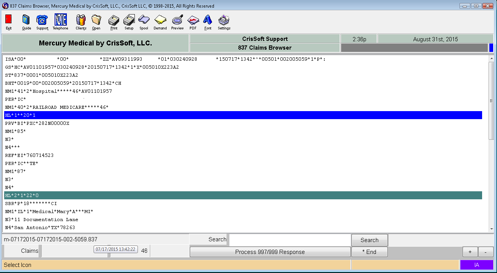Viewport: 497px width, 273px height.
Task: Select the Demand icon
Action: point(160,22)
